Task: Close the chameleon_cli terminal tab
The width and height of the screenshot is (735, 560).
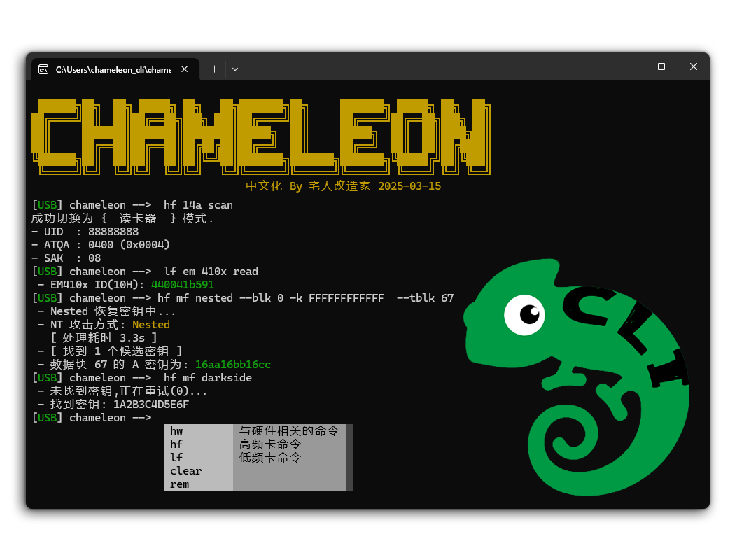Action: 185,69
